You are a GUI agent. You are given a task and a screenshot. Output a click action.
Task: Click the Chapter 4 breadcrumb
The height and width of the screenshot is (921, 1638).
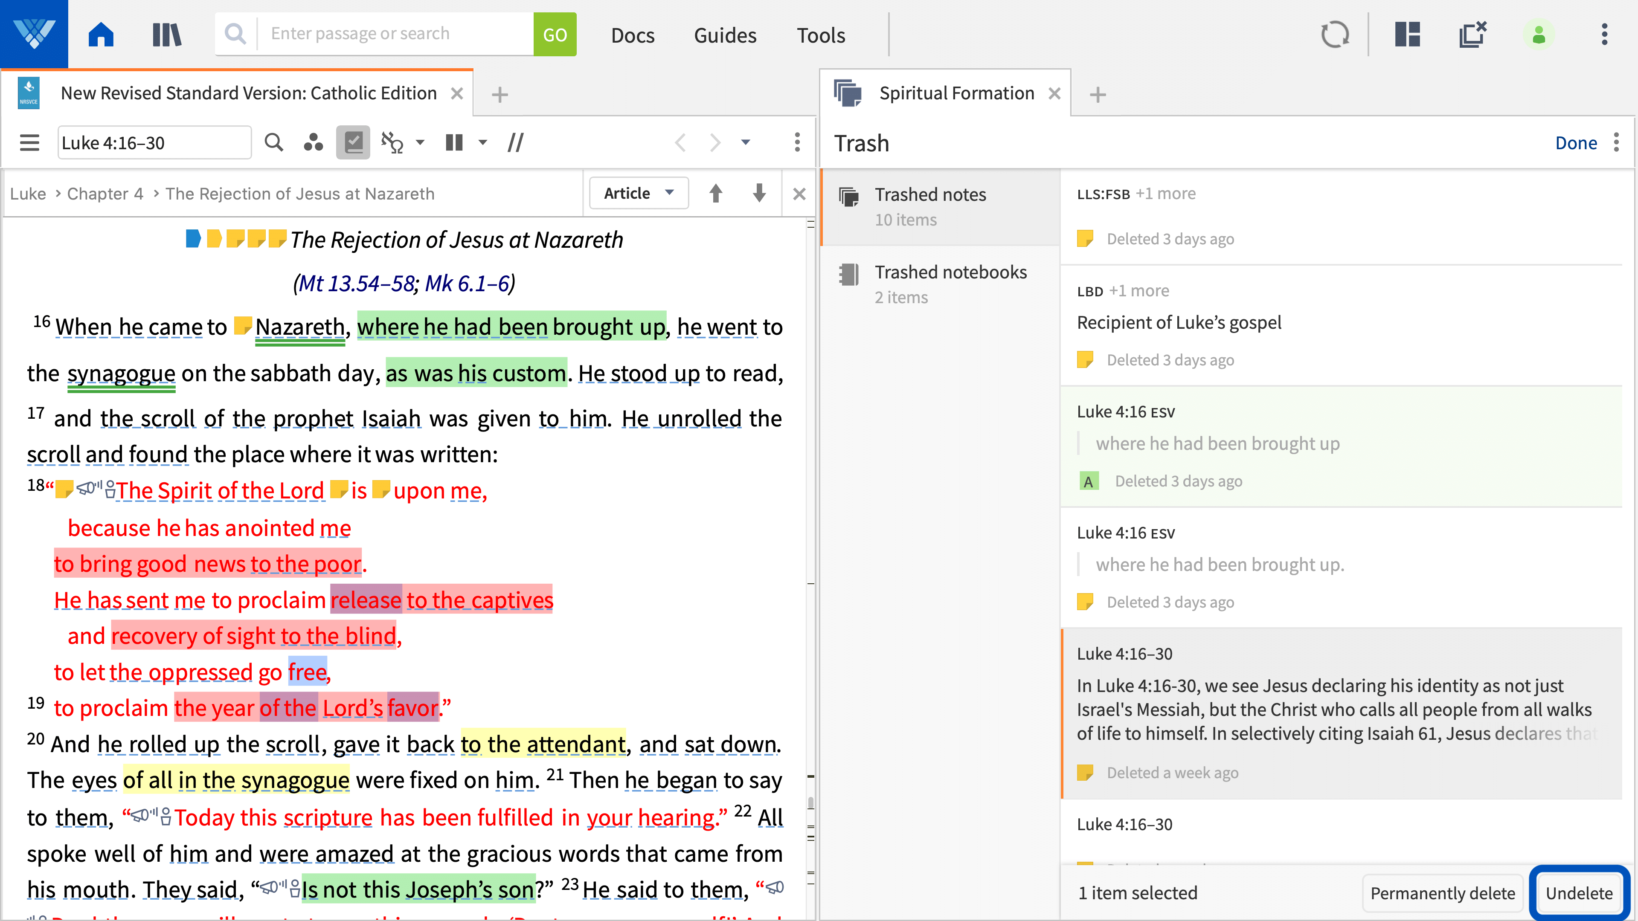pyautogui.click(x=105, y=193)
